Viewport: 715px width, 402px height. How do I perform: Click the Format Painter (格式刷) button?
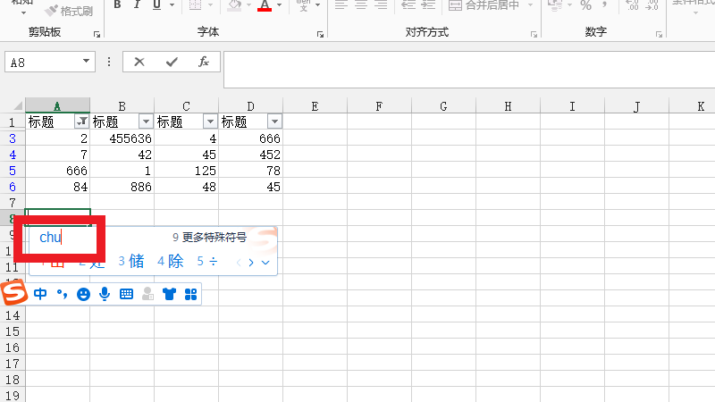click(69, 11)
